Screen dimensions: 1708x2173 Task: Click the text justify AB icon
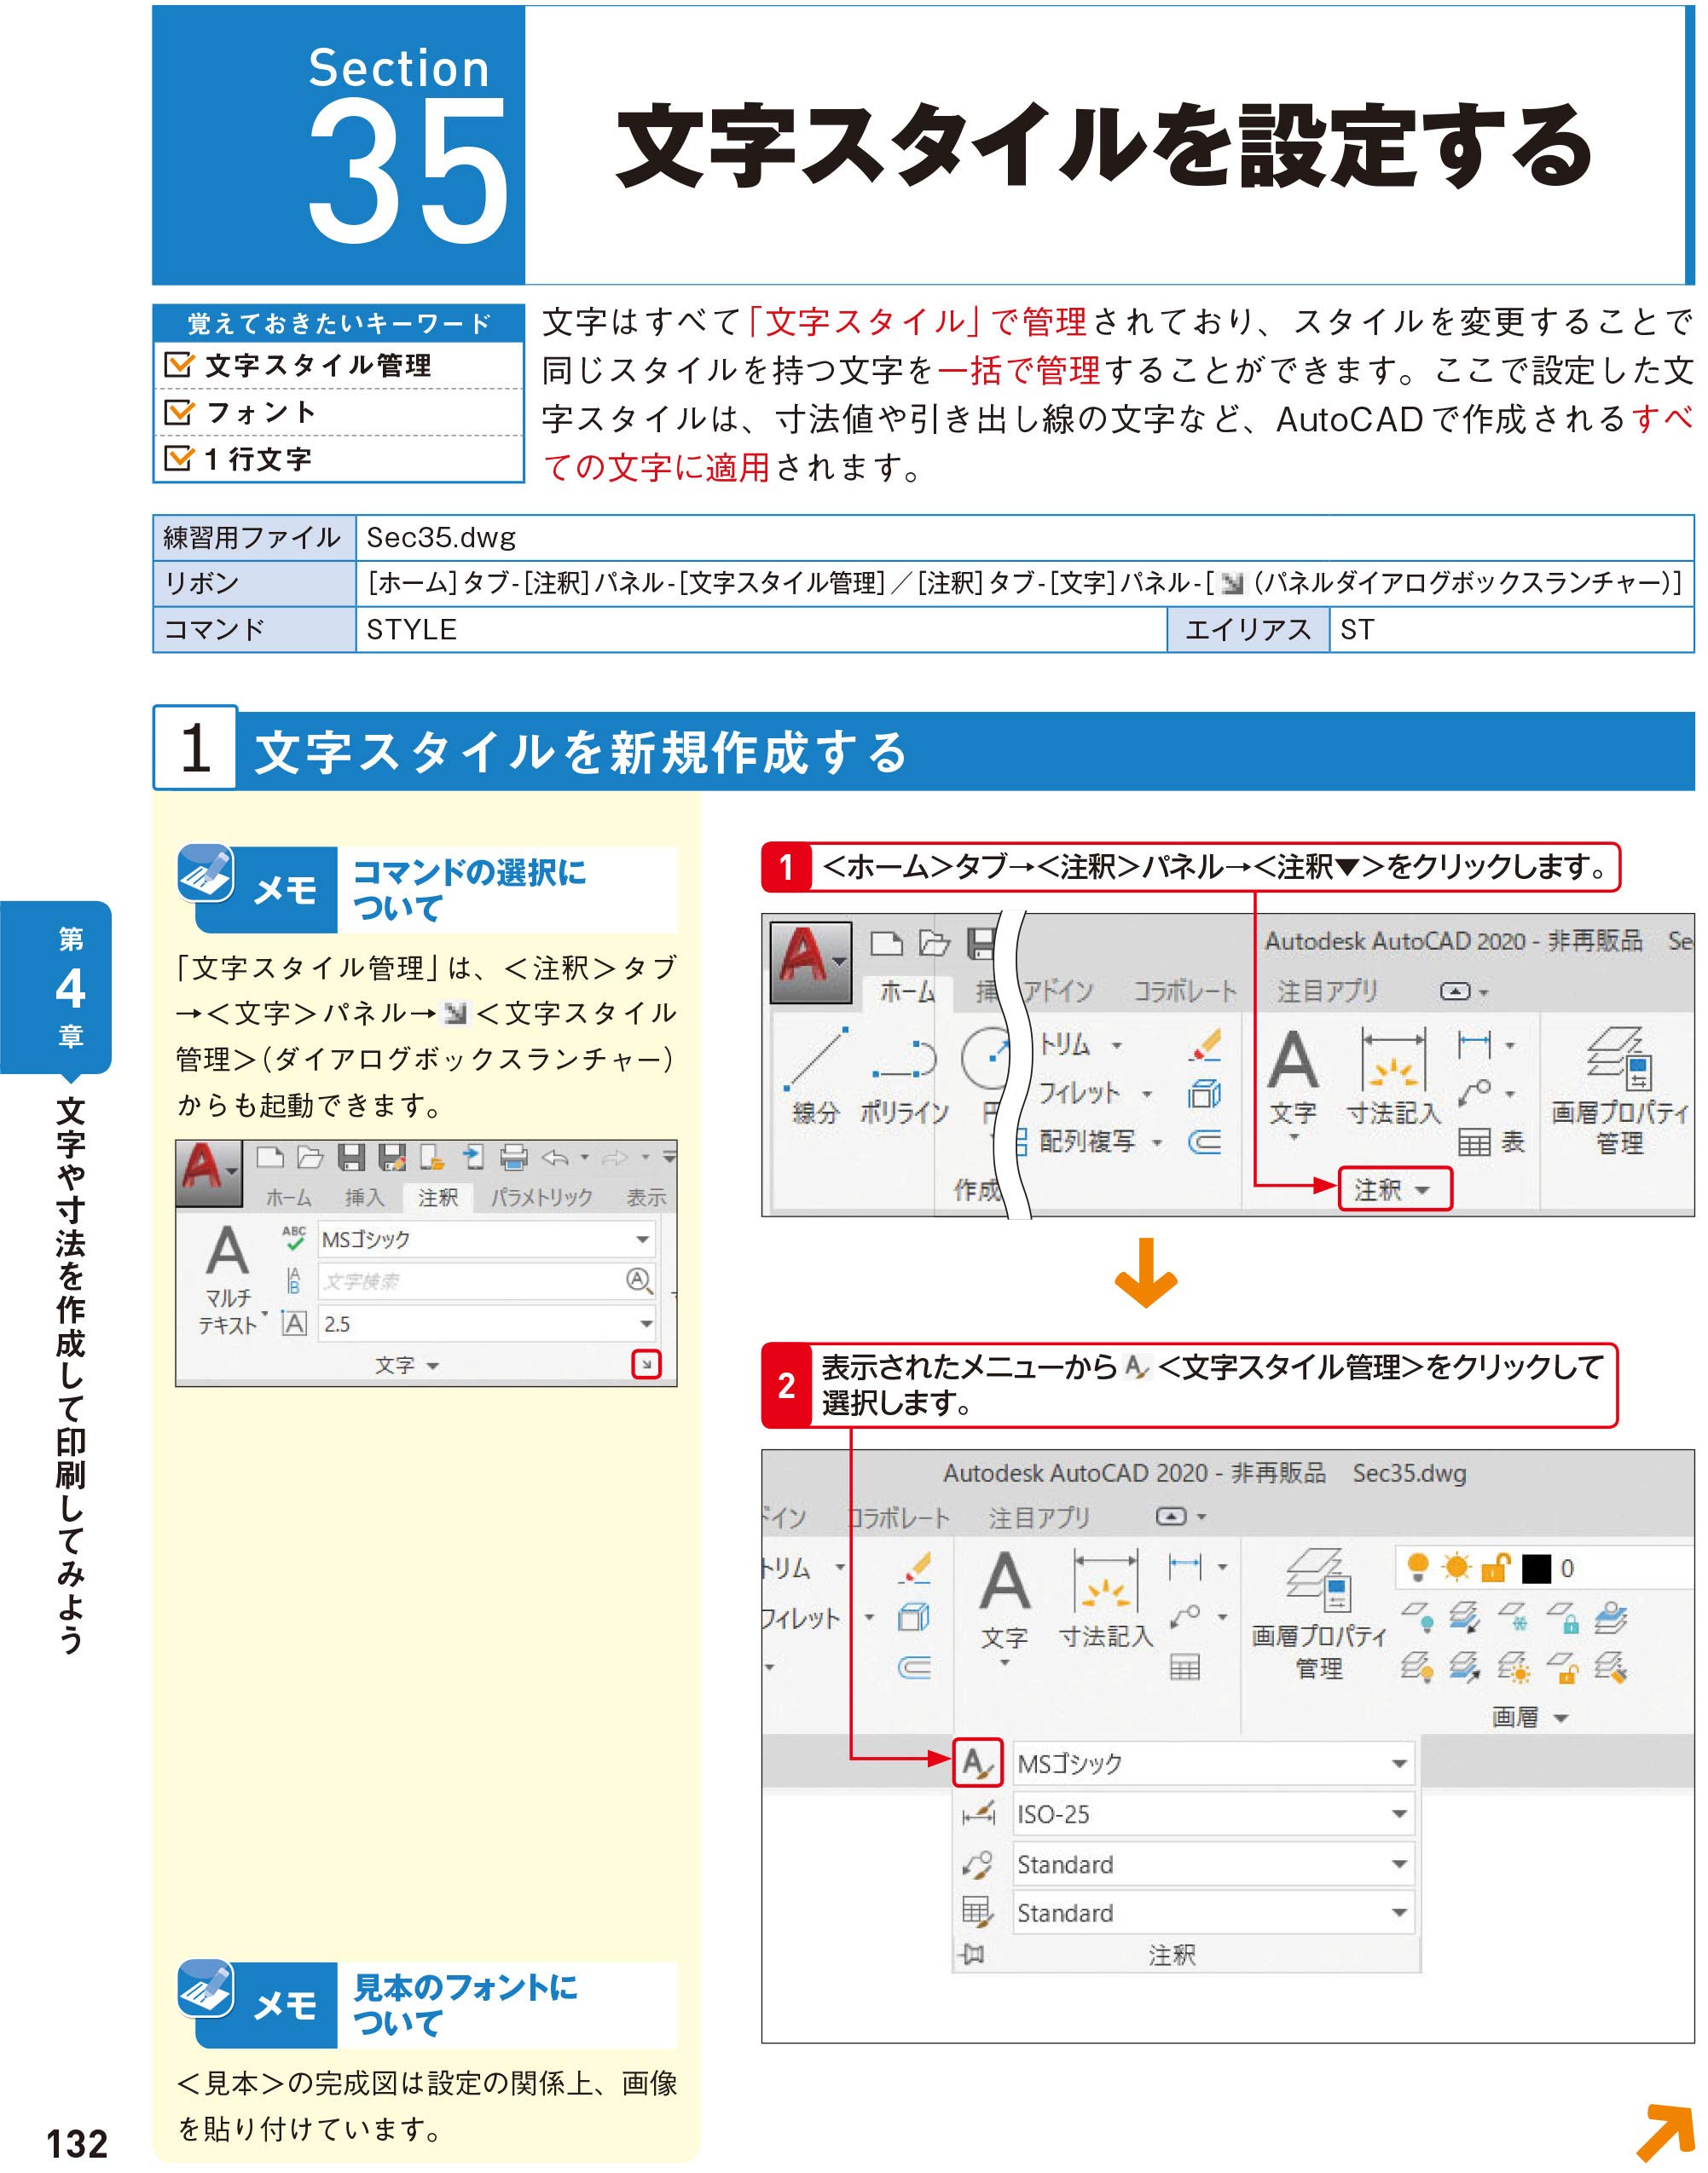pyautogui.click(x=294, y=1280)
